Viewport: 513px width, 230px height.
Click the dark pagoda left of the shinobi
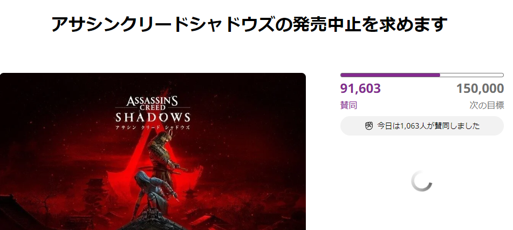[x=94, y=197]
